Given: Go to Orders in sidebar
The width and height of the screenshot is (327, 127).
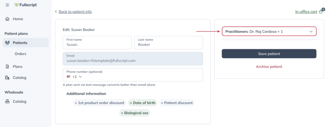Looking at the screenshot, I should 20,54.
